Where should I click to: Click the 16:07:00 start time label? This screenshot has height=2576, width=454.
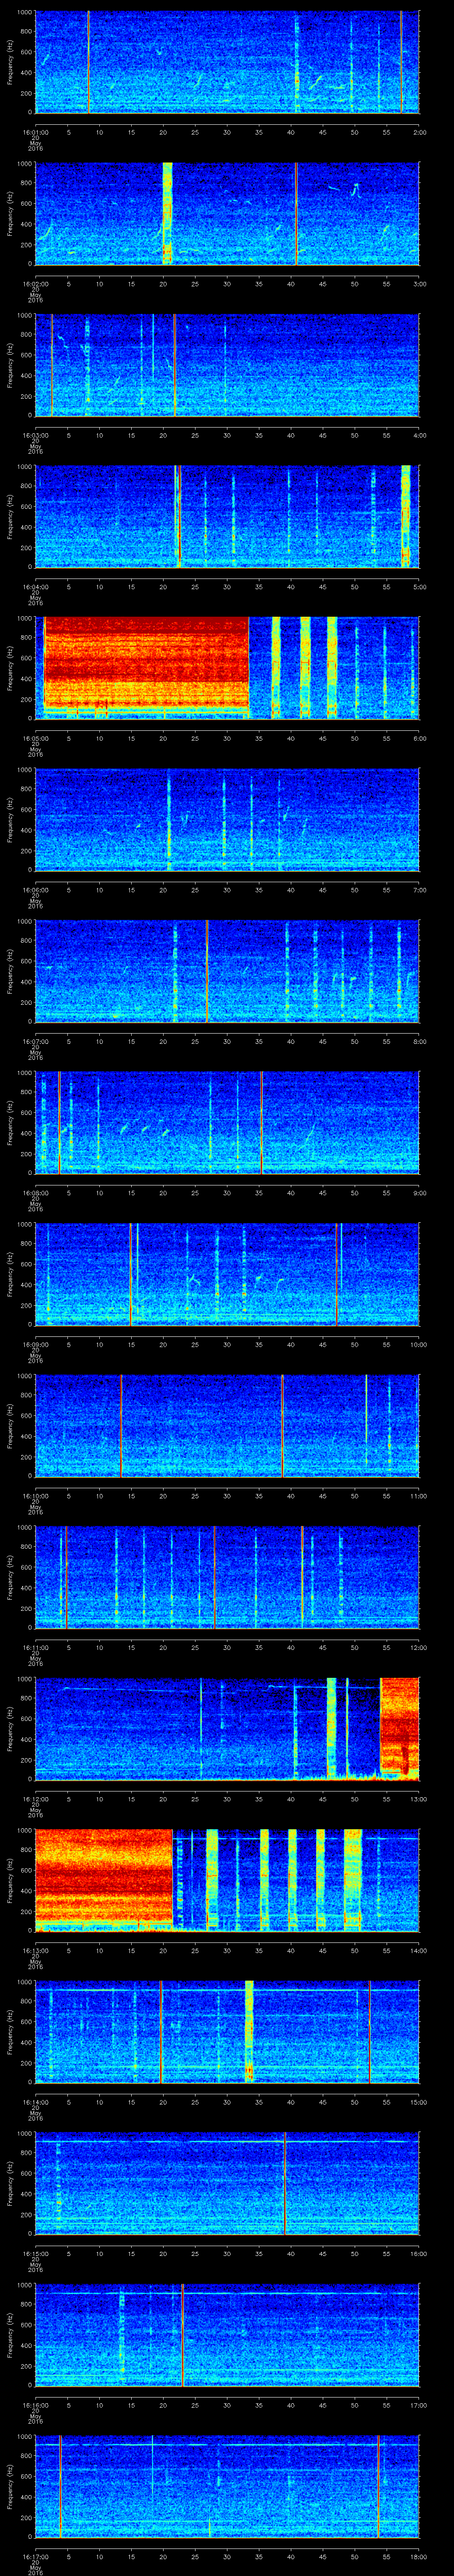[x=35, y=1041]
